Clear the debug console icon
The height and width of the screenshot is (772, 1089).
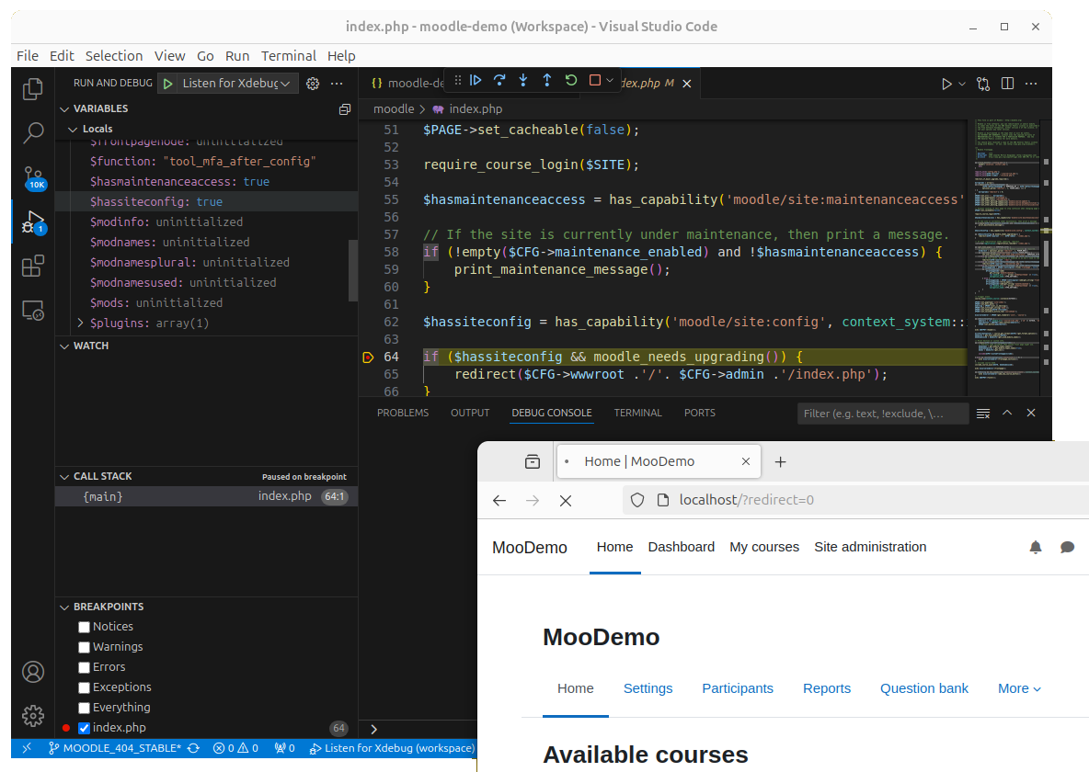(x=982, y=413)
